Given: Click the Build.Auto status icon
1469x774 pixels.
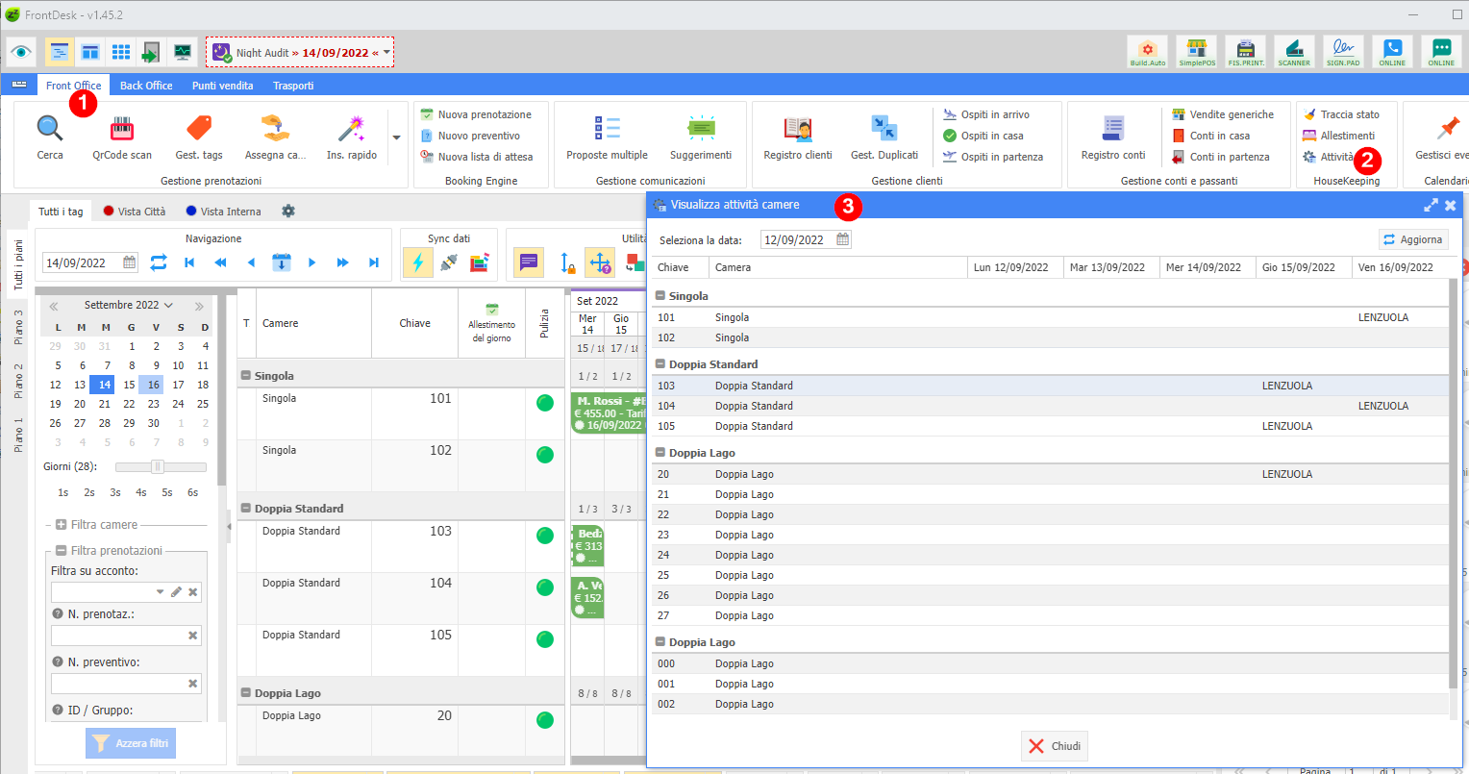Looking at the screenshot, I should pyautogui.click(x=1148, y=52).
